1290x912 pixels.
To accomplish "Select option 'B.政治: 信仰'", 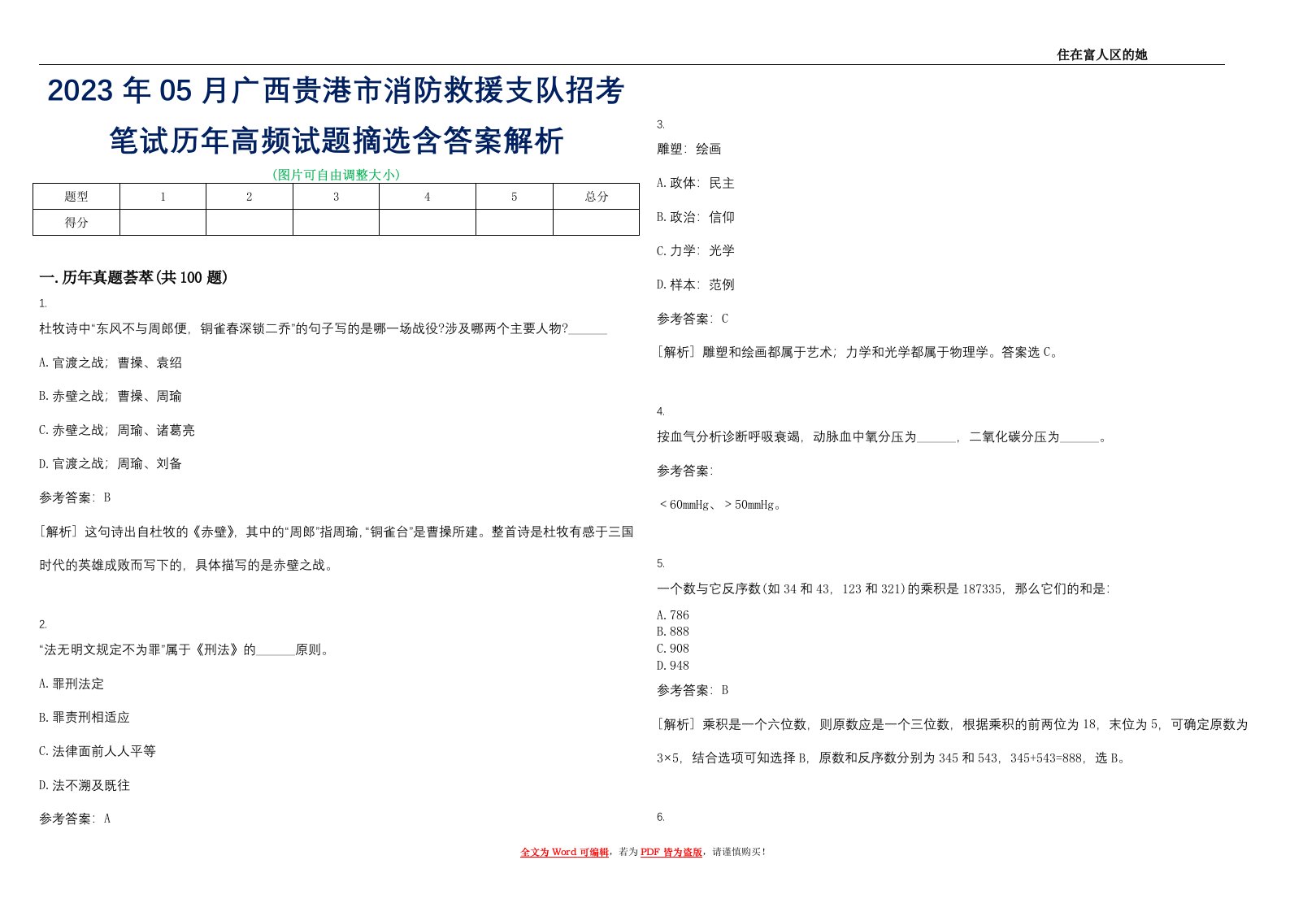I will [x=696, y=217].
